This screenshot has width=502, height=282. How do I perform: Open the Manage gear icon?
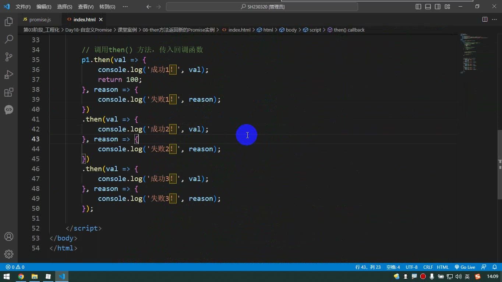(9, 254)
